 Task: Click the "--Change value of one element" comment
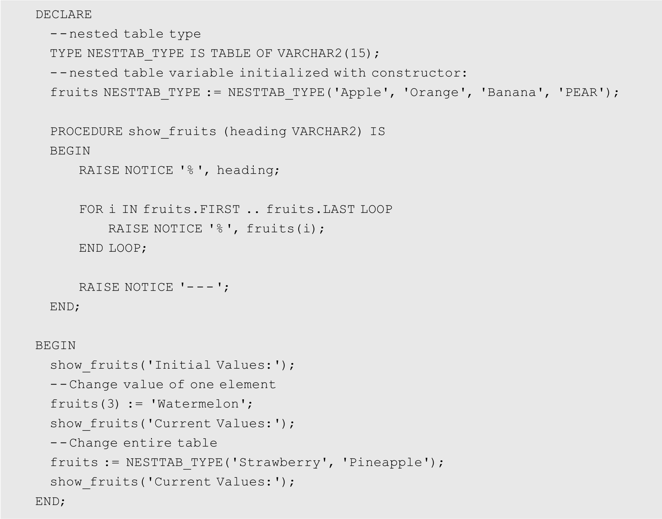pyautogui.click(x=163, y=385)
